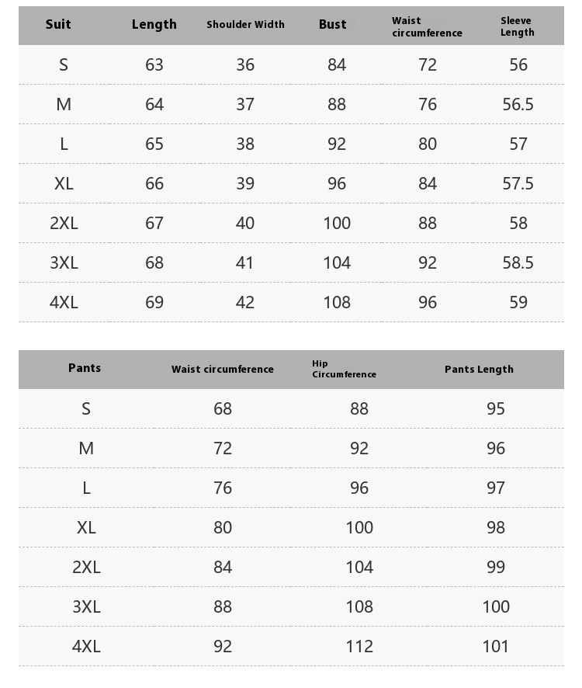Click pants Waist circumference header
The height and width of the screenshot is (688, 582).
pos(223,370)
